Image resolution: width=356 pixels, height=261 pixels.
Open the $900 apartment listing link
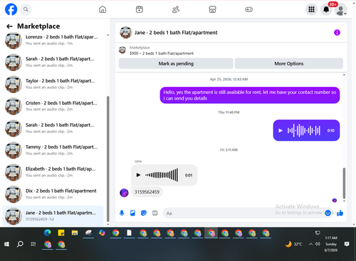point(162,53)
